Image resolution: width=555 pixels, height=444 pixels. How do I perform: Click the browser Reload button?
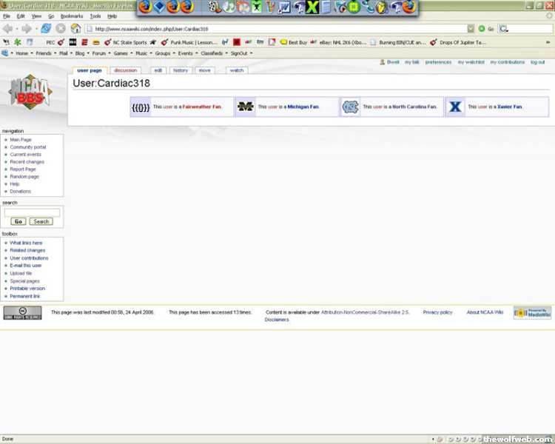click(46, 28)
